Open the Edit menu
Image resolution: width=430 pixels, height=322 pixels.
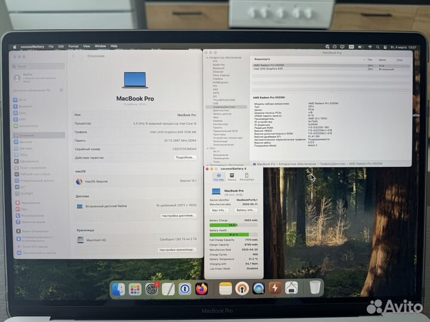coord(61,47)
